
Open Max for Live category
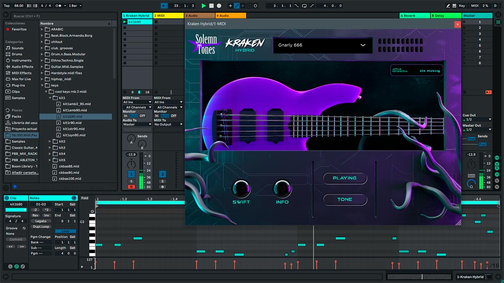click(21, 79)
